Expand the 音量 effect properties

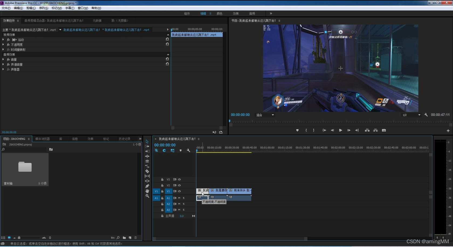pyautogui.click(x=3, y=59)
